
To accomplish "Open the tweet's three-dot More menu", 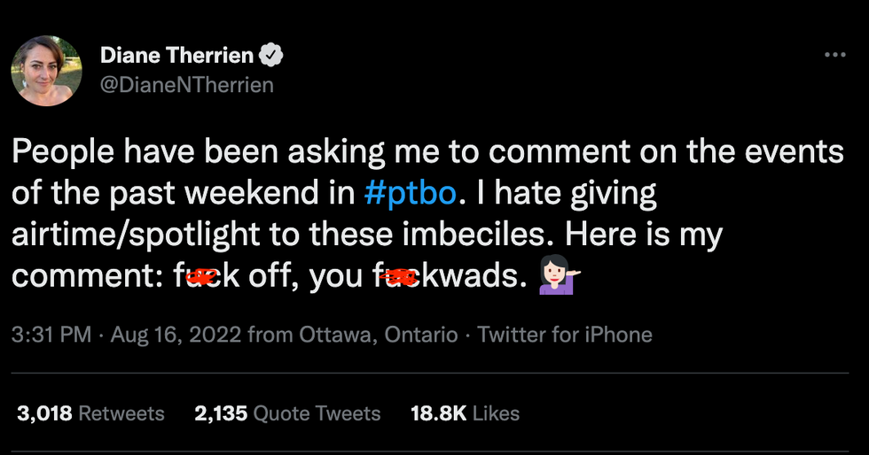I will pyautogui.click(x=834, y=55).
